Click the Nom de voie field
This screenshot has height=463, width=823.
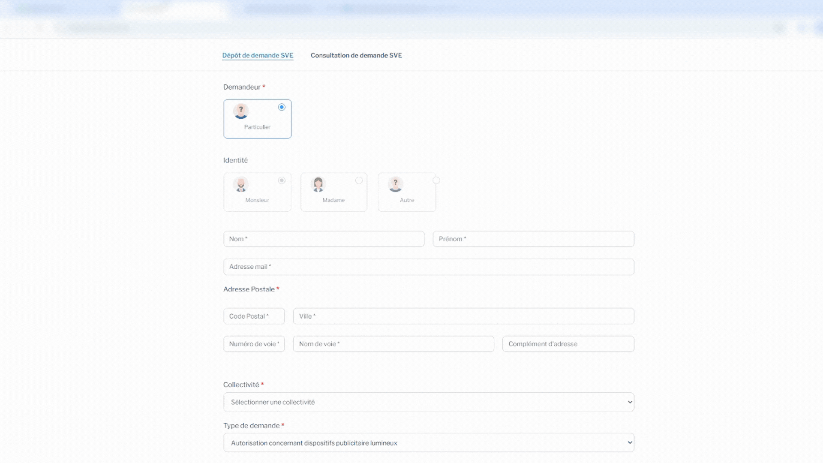tap(393, 344)
